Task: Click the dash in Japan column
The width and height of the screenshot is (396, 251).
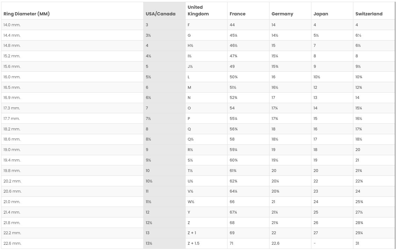Action: [315, 243]
